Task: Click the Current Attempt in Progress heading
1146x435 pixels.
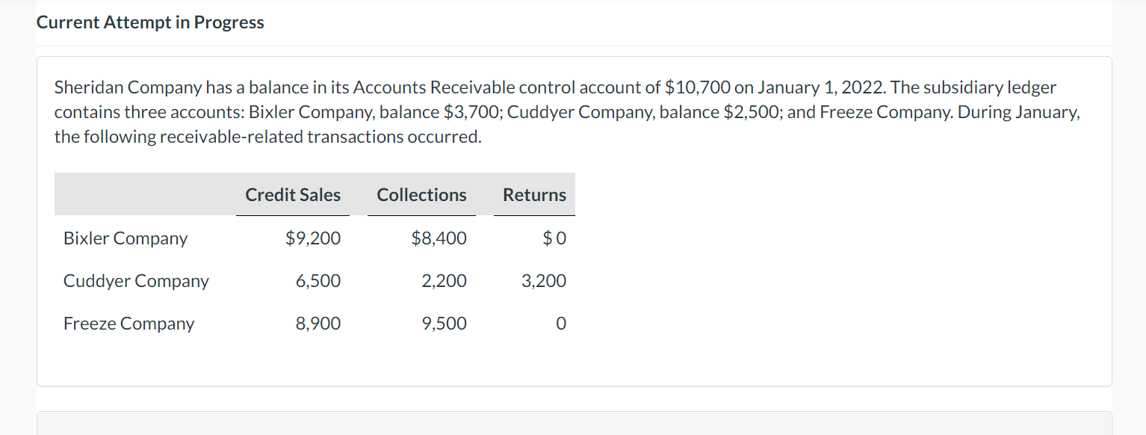Action: point(150,22)
